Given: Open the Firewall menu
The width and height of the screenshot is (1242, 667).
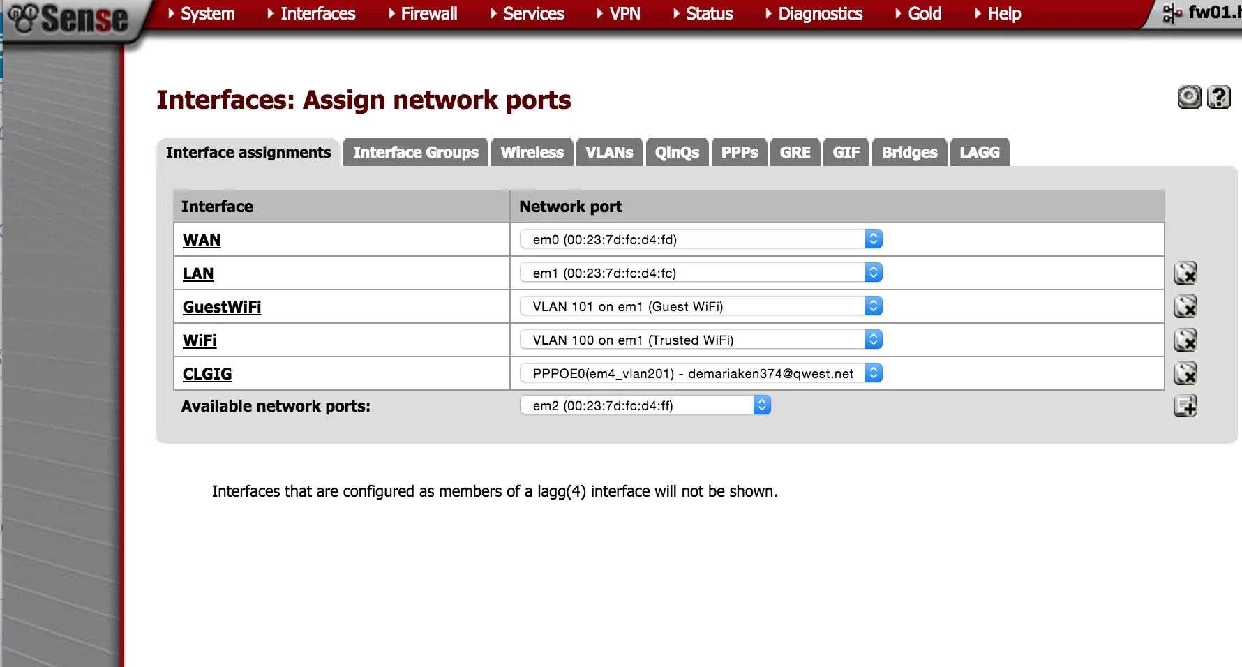Looking at the screenshot, I should pos(428,14).
